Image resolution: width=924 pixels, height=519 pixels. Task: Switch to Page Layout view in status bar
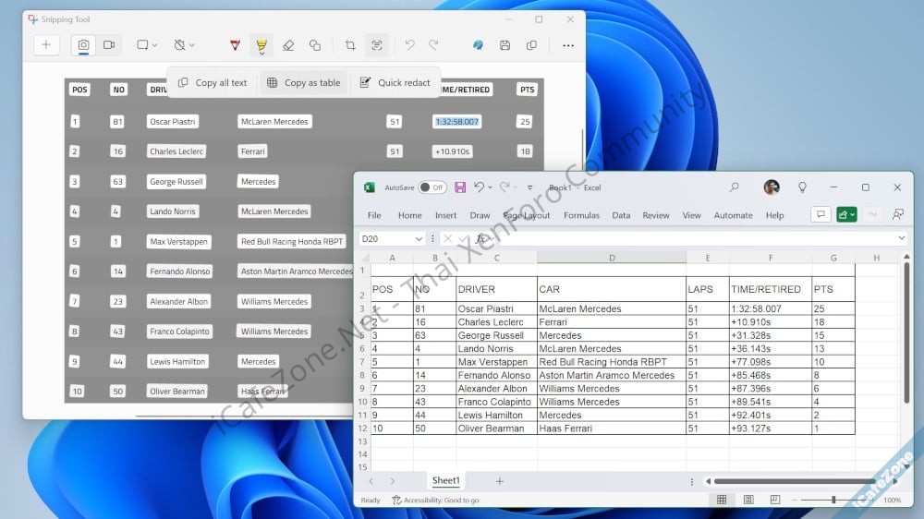click(748, 500)
